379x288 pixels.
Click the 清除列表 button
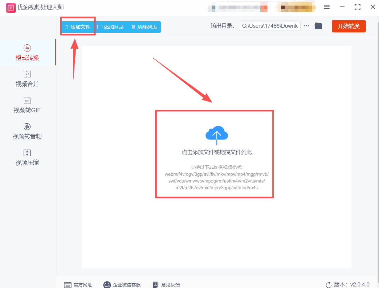144,27
